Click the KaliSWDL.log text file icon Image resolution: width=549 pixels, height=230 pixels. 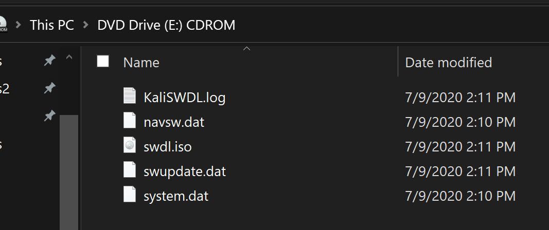coord(129,96)
